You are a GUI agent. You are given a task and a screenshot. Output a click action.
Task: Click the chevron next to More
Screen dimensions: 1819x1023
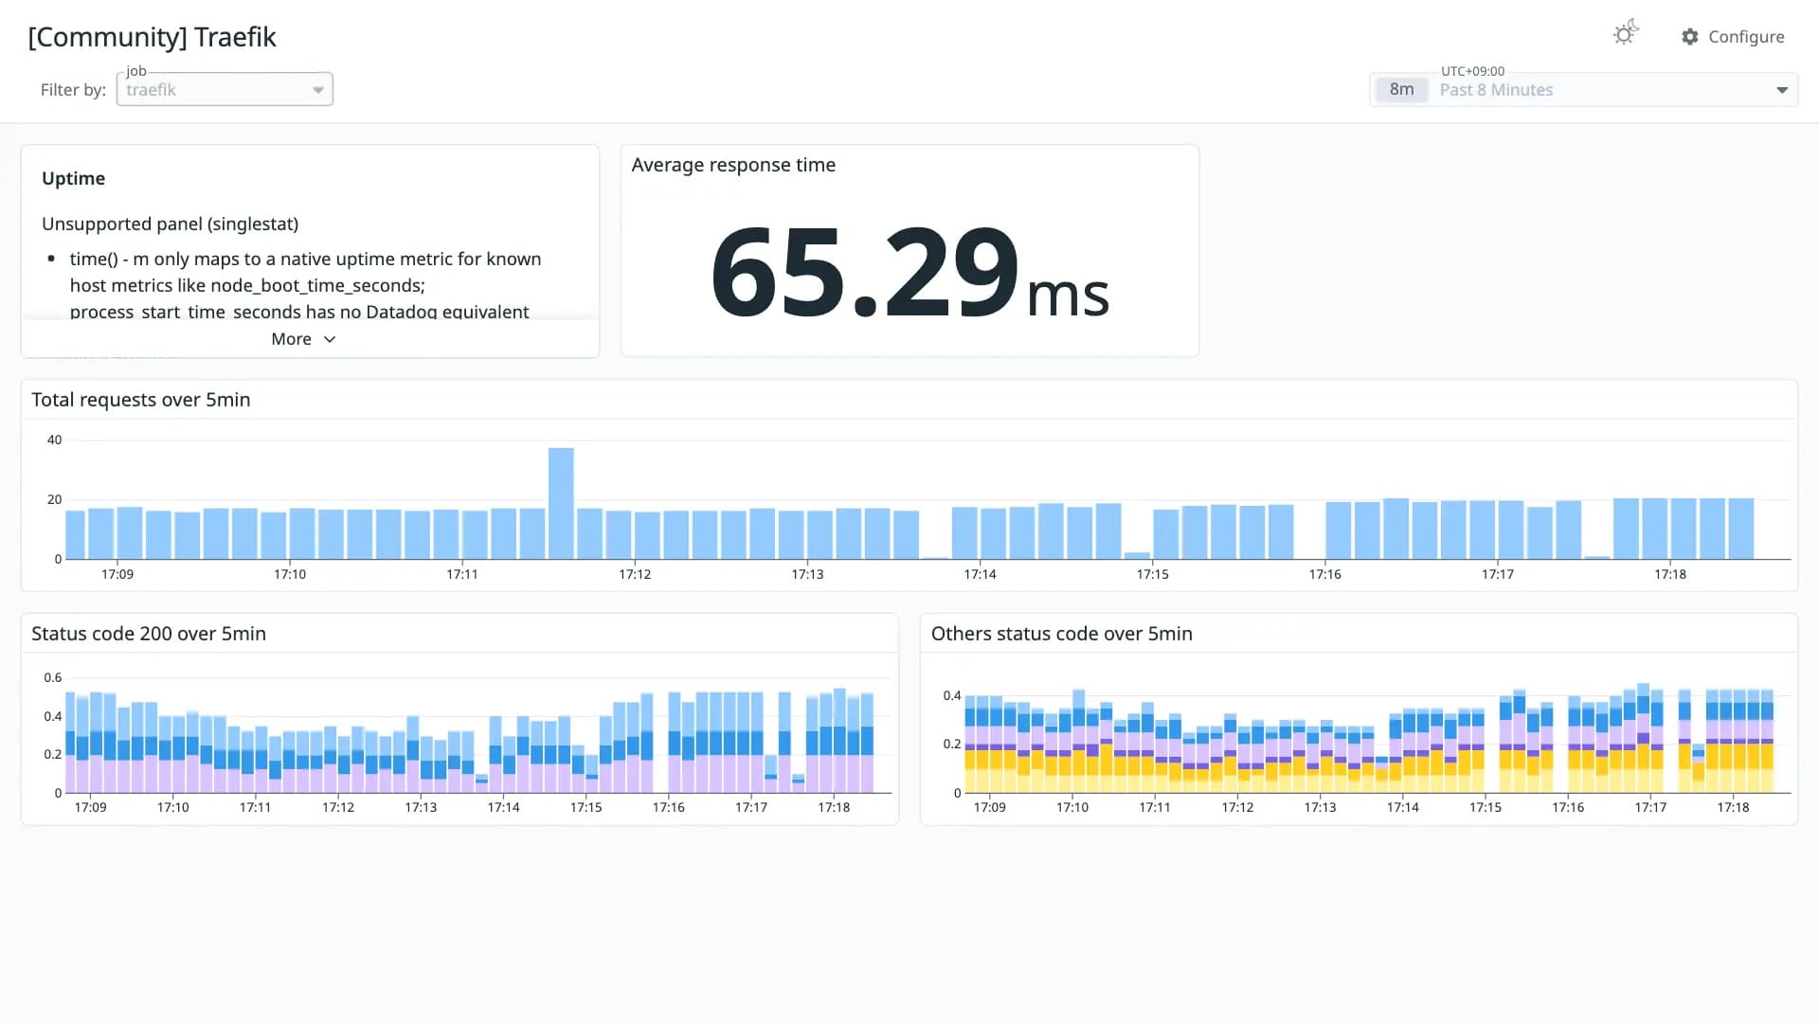click(x=330, y=339)
